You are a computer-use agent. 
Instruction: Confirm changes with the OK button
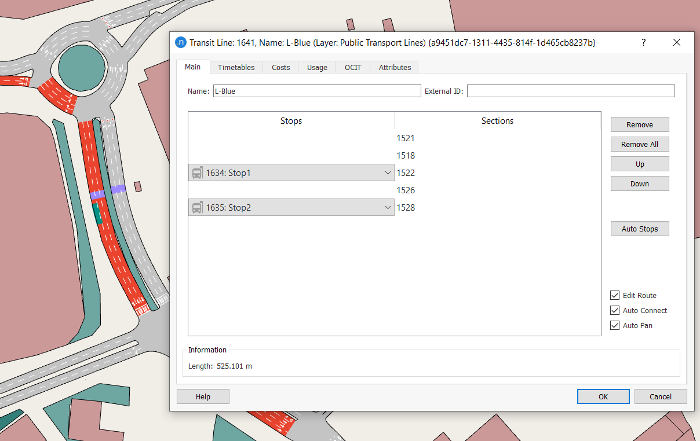click(x=603, y=396)
